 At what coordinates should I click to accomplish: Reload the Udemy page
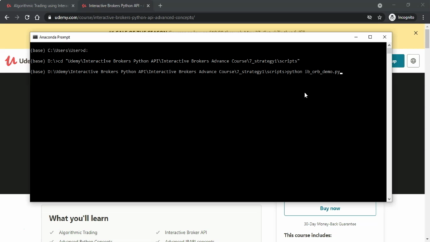tap(27, 17)
